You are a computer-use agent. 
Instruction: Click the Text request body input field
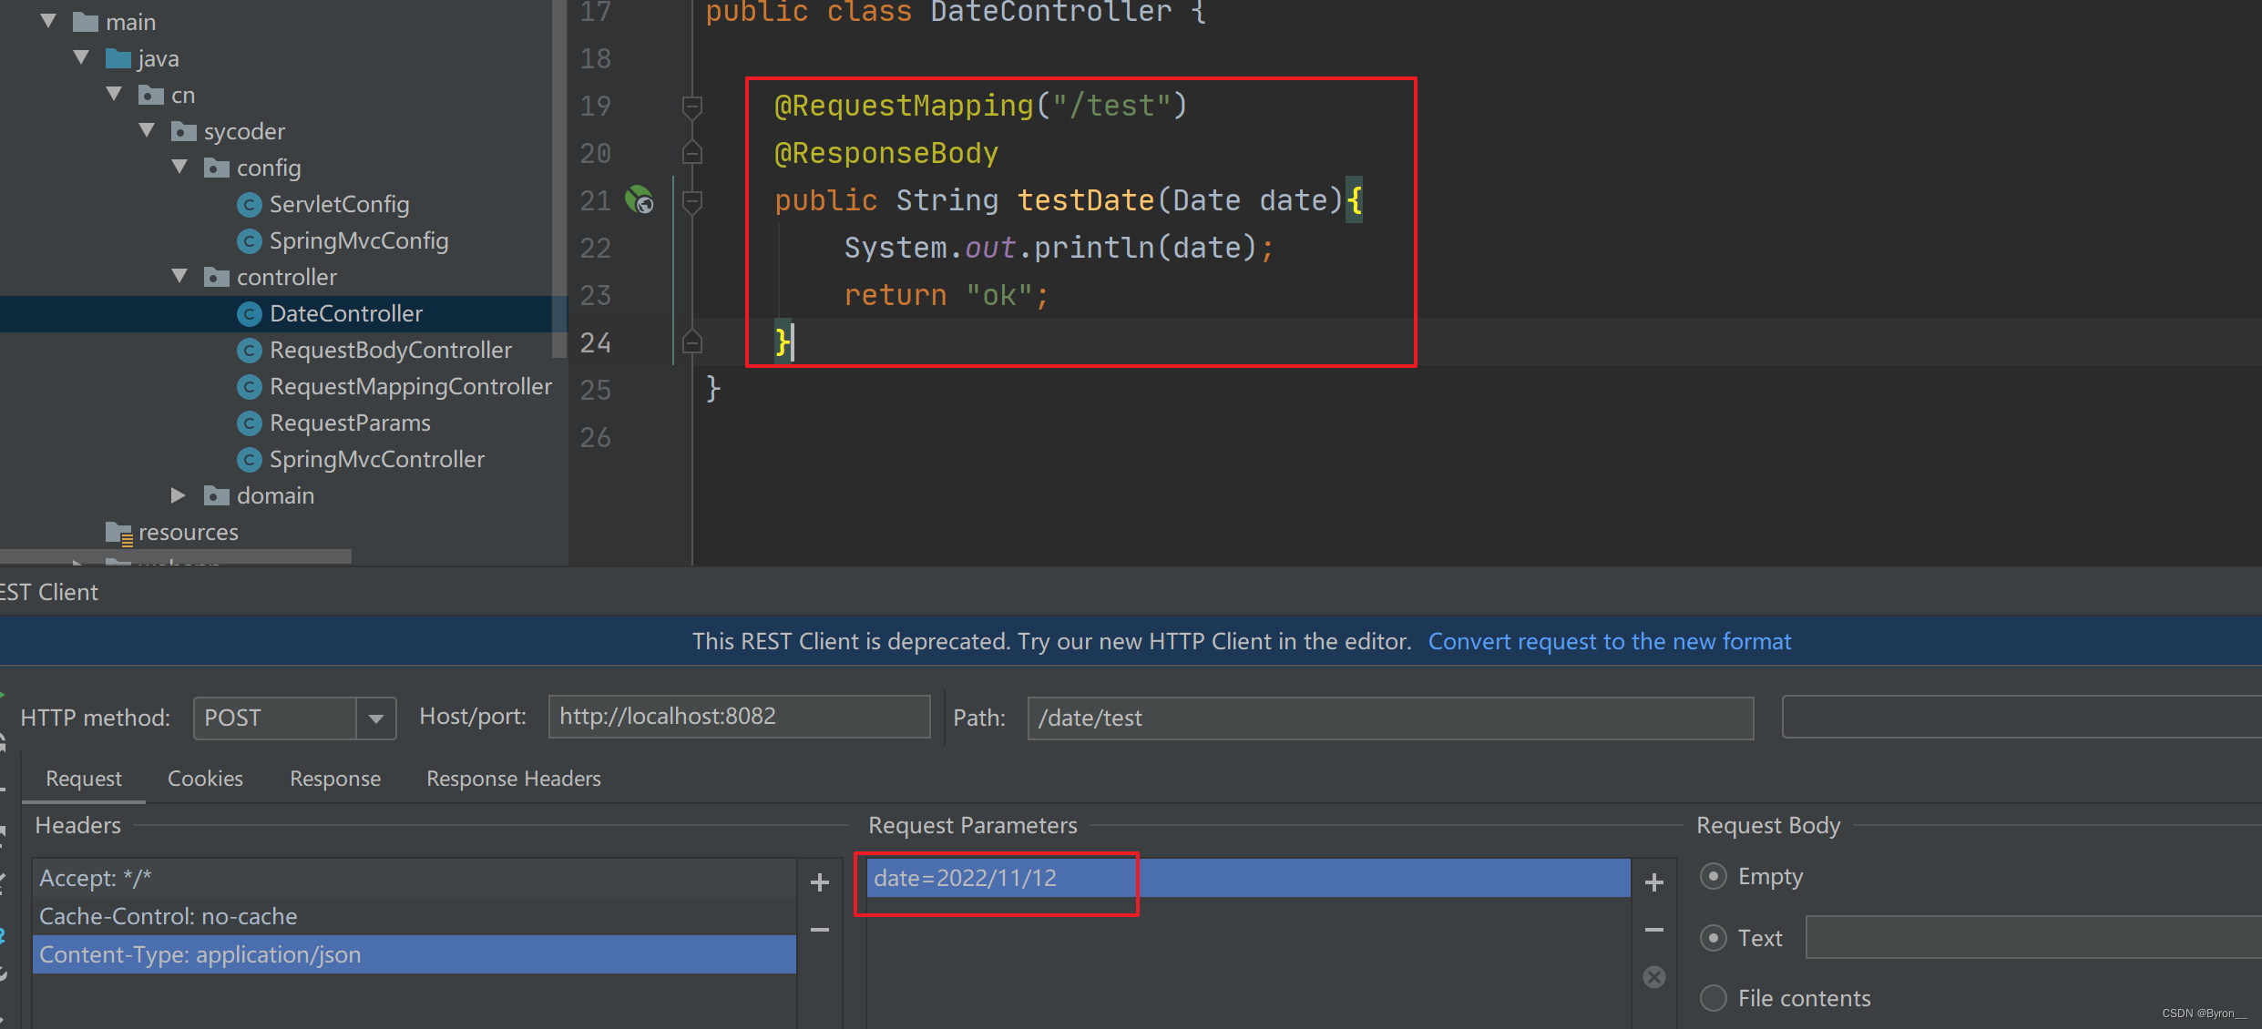2033,938
